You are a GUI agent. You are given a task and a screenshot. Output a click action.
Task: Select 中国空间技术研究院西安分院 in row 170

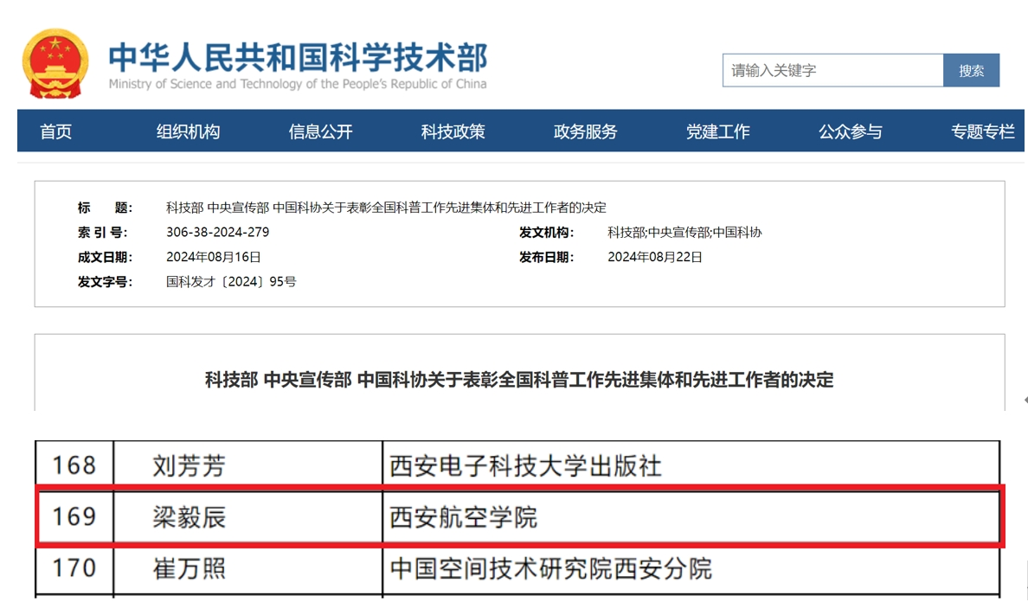click(550, 568)
